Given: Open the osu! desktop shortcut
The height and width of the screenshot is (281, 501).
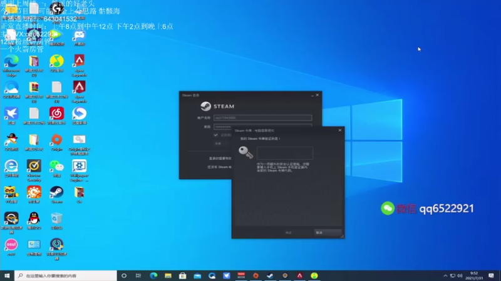Looking at the screenshot, I should point(11,247).
